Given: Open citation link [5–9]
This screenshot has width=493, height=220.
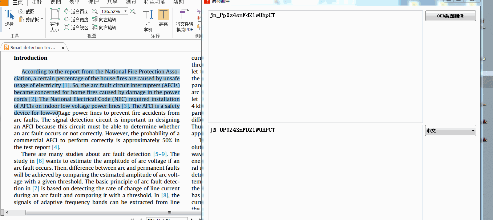Looking at the screenshot, I should point(160,154).
